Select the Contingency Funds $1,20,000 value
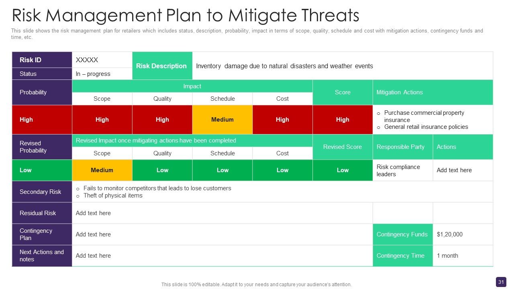514x289 pixels. (463, 234)
